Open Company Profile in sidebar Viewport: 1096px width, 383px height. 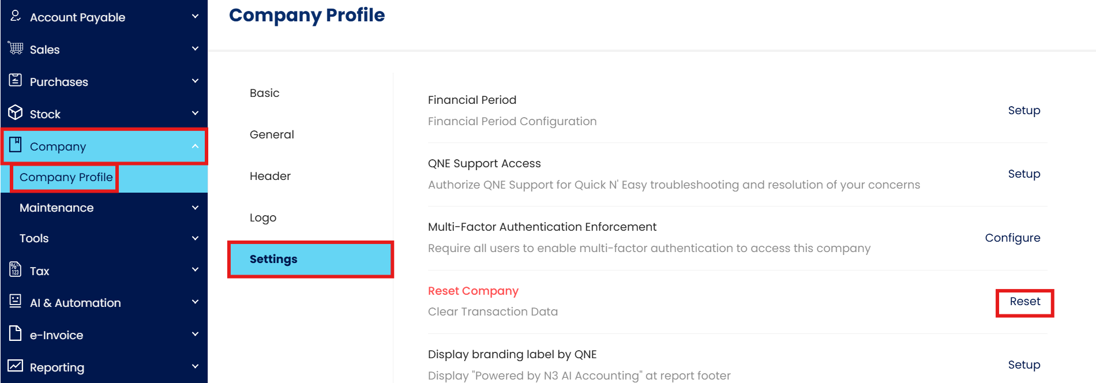[x=66, y=177]
